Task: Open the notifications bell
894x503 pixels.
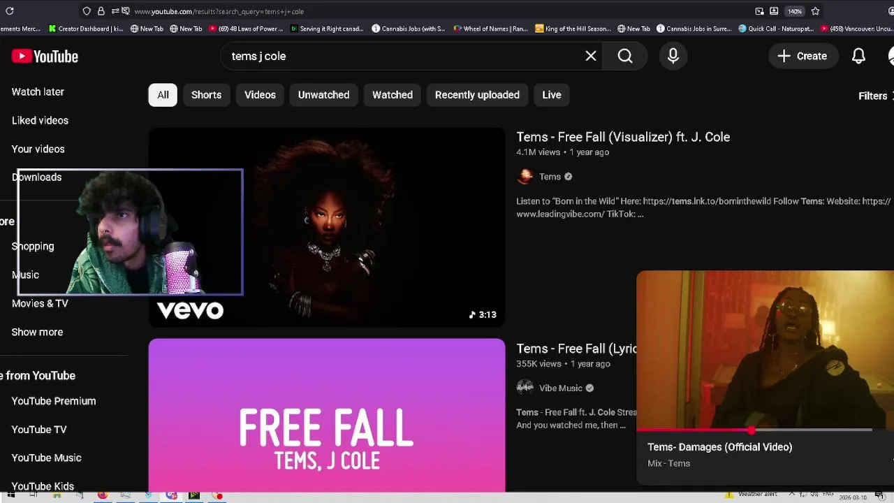Action: click(x=858, y=56)
